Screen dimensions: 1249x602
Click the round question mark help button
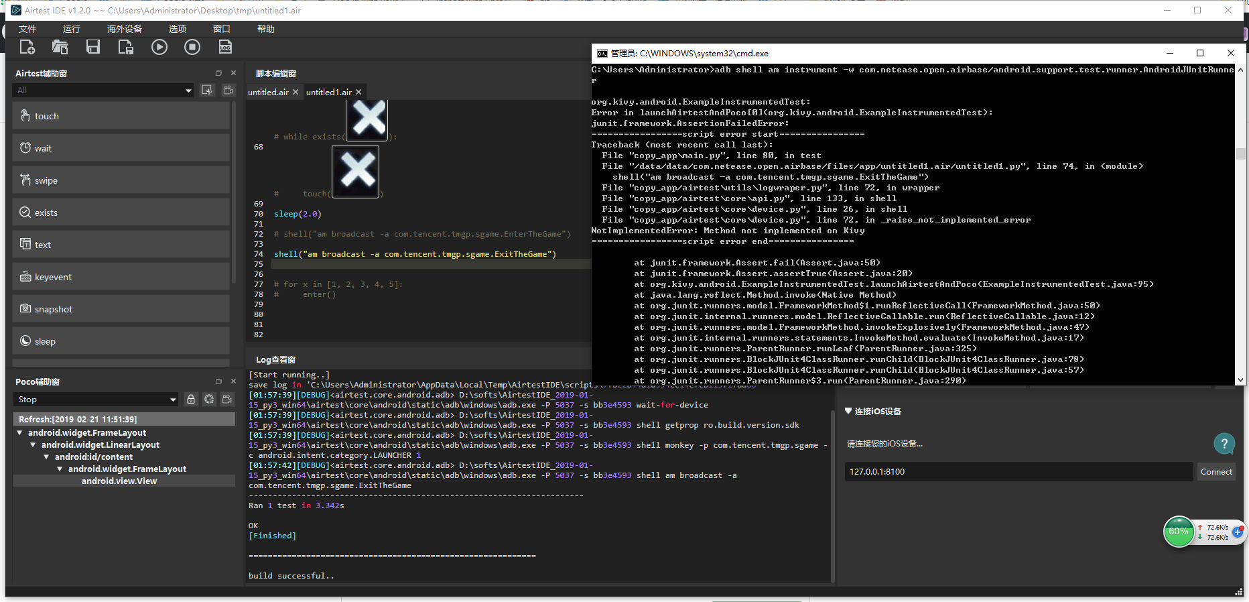1224,443
